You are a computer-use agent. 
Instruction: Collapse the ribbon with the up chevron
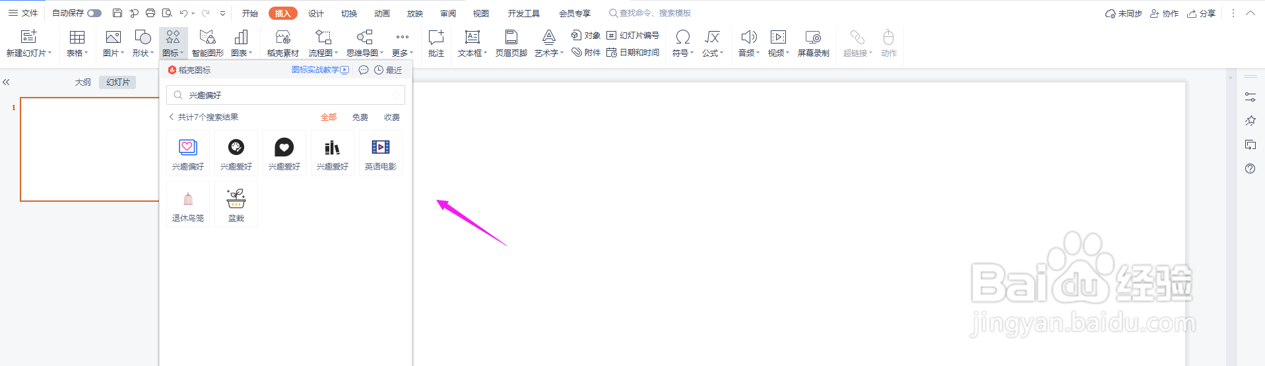[1250, 13]
